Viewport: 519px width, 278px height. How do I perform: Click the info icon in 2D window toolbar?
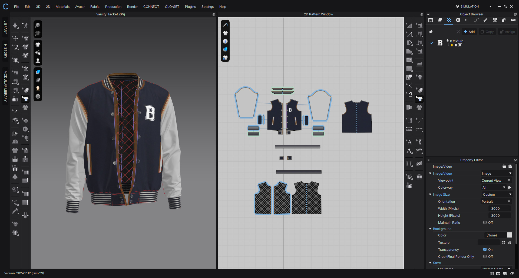tap(225, 41)
